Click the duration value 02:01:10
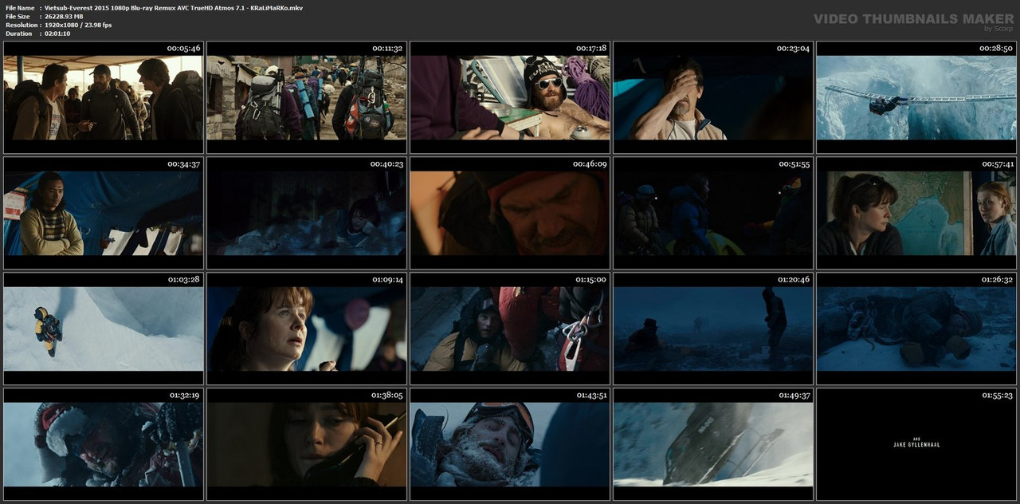This screenshot has height=504, width=1020. point(57,33)
